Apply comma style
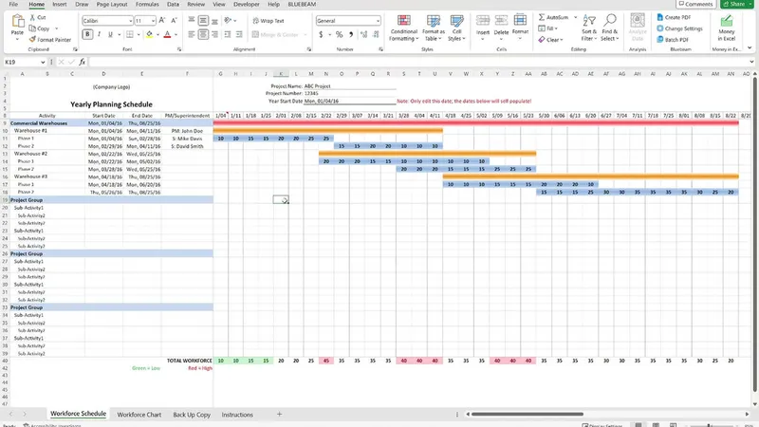 [x=351, y=34]
